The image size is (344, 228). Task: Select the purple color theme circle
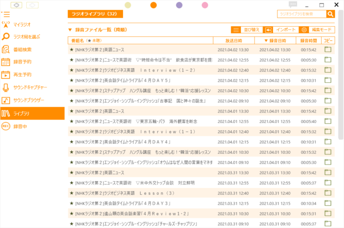[179, 5]
